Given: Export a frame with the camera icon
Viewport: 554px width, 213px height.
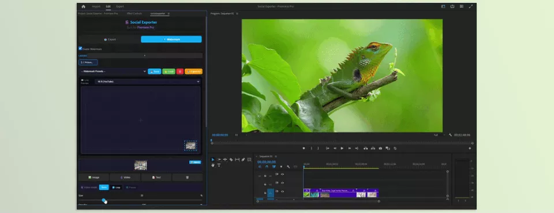Looking at the screenshot, I should click(380, 148).
